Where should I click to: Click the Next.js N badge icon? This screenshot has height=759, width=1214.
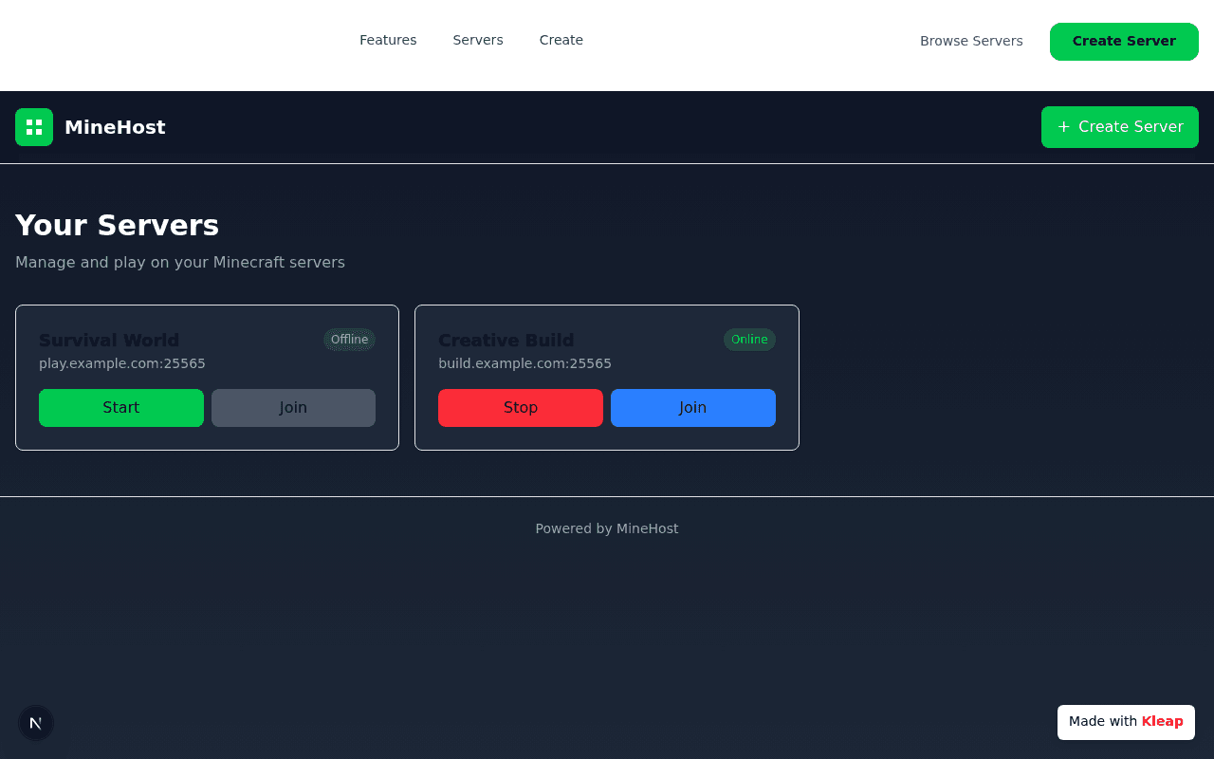(x=36, y=723)
